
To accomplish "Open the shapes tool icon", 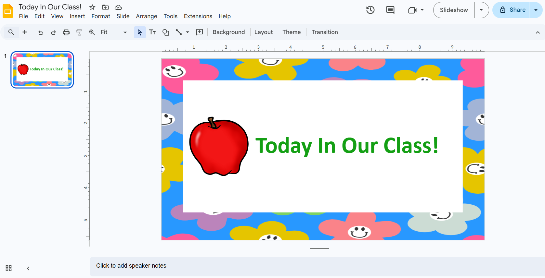I will tap(166, 32).
